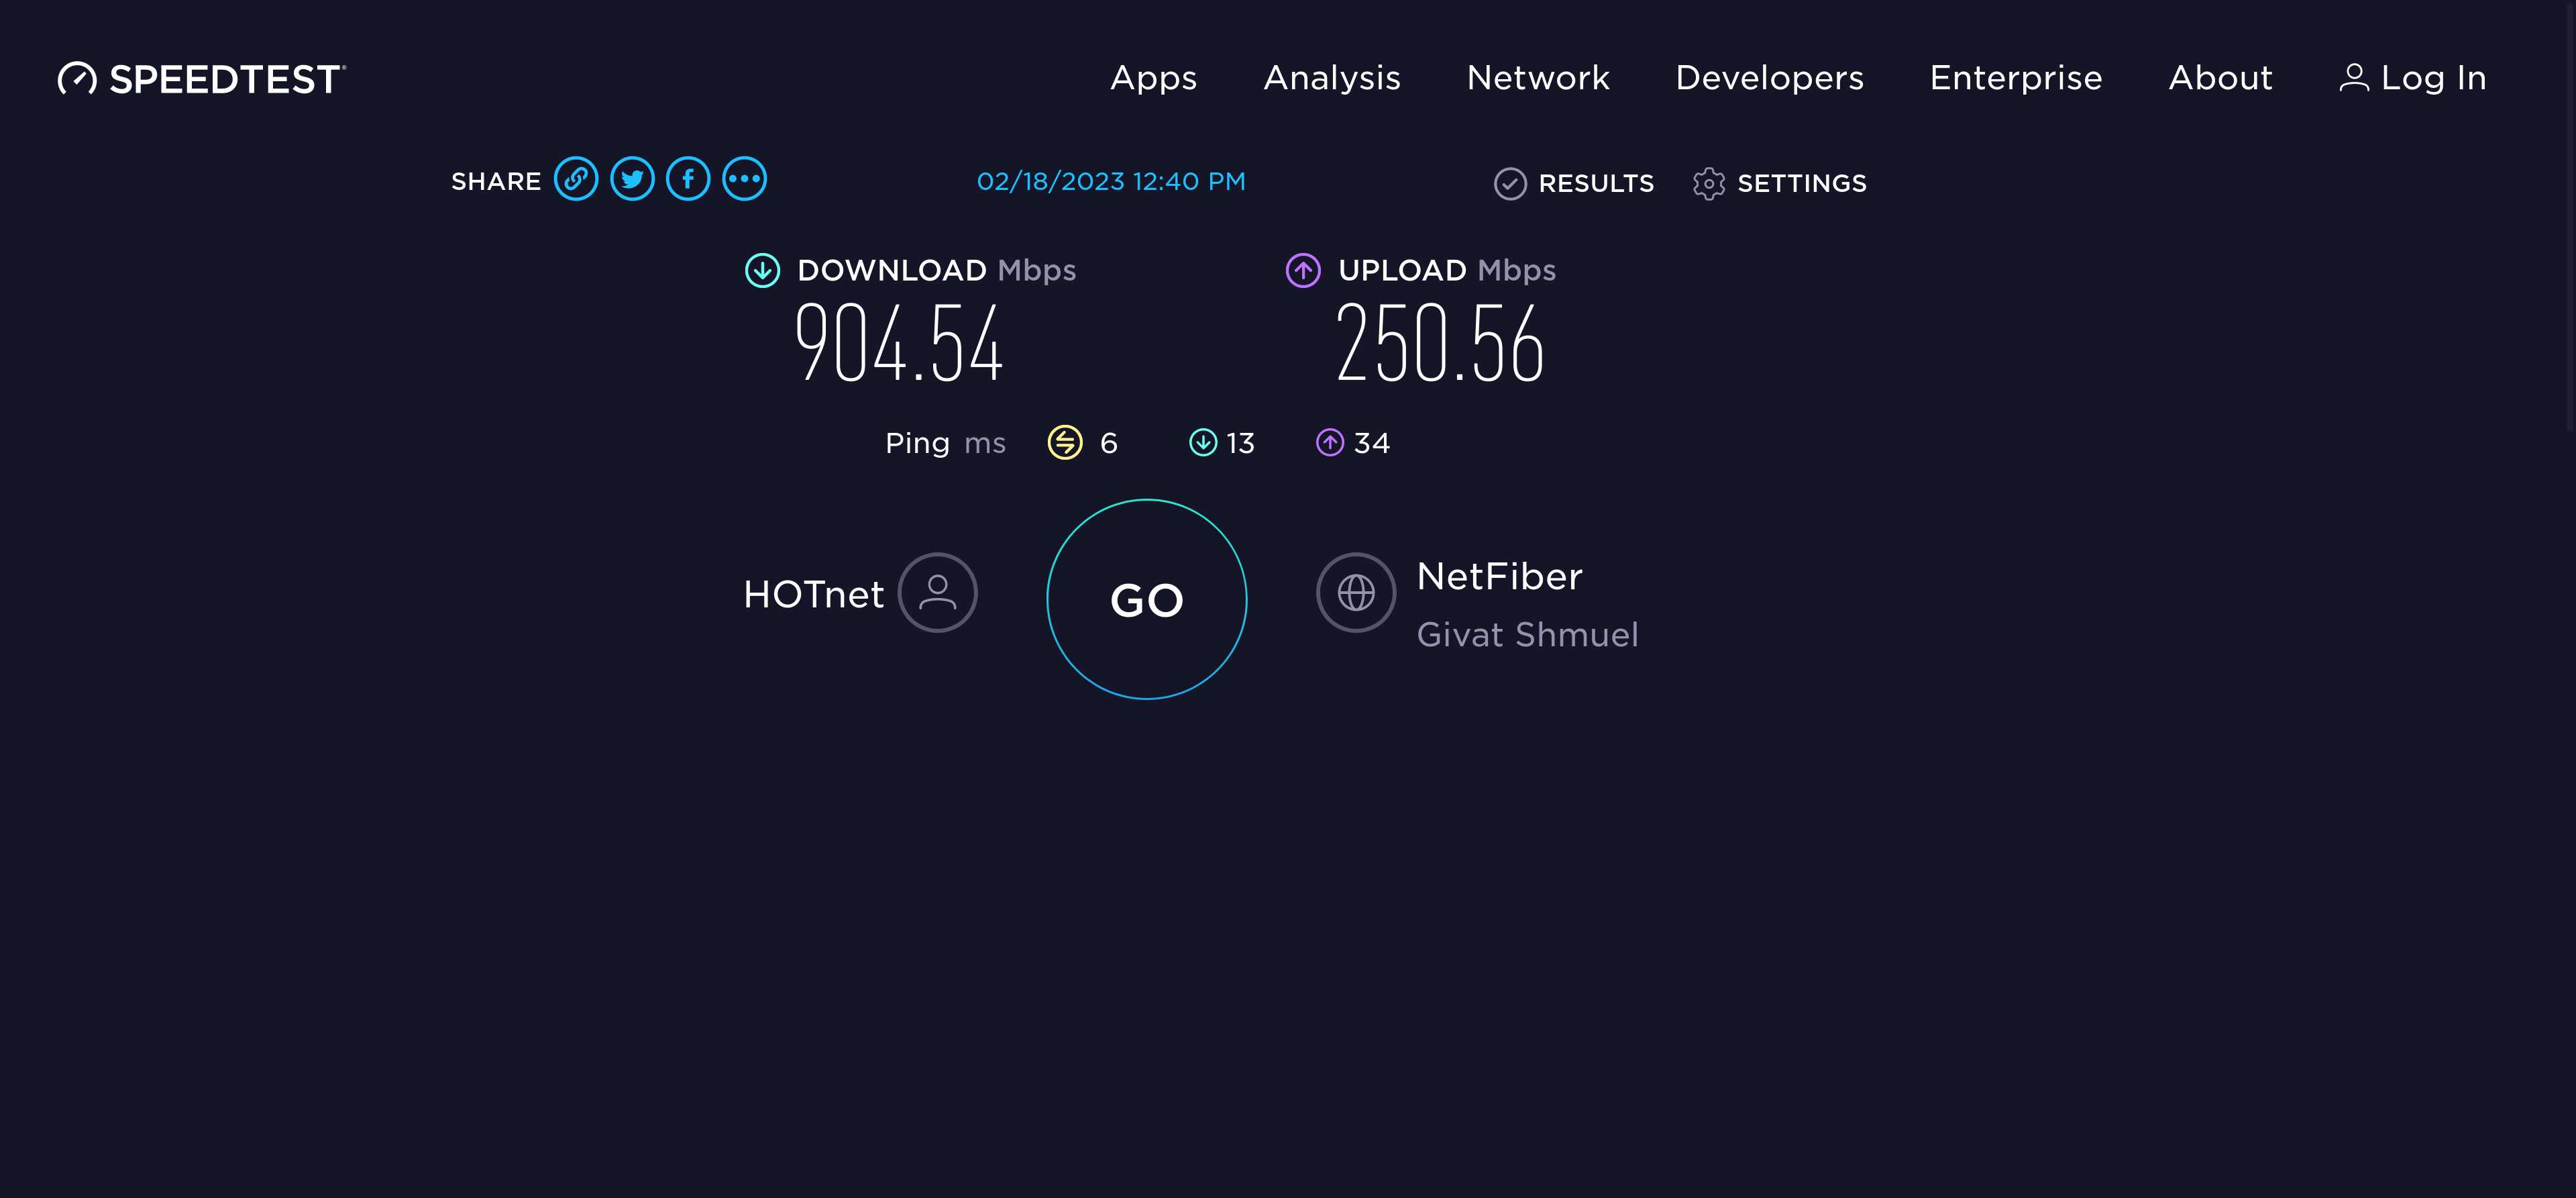Click the upload arrow icon
Image resolution: width=2576 pixels, height=1198 pixels.
click(x=1302, y=270)
